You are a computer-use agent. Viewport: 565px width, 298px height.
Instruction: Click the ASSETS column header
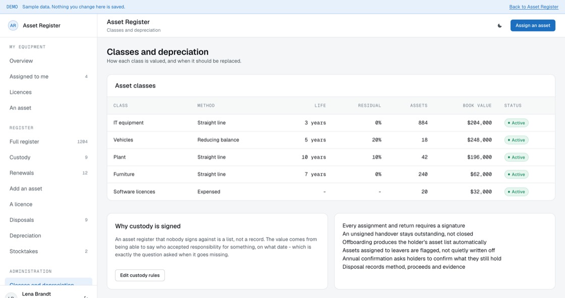pos(419,105)
